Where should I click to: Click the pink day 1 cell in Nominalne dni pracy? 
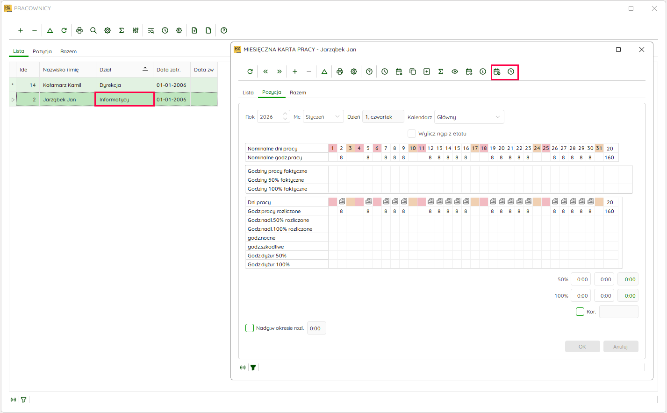(x=333, y=148)
